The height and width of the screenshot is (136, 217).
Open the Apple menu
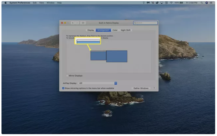[6, 3]
